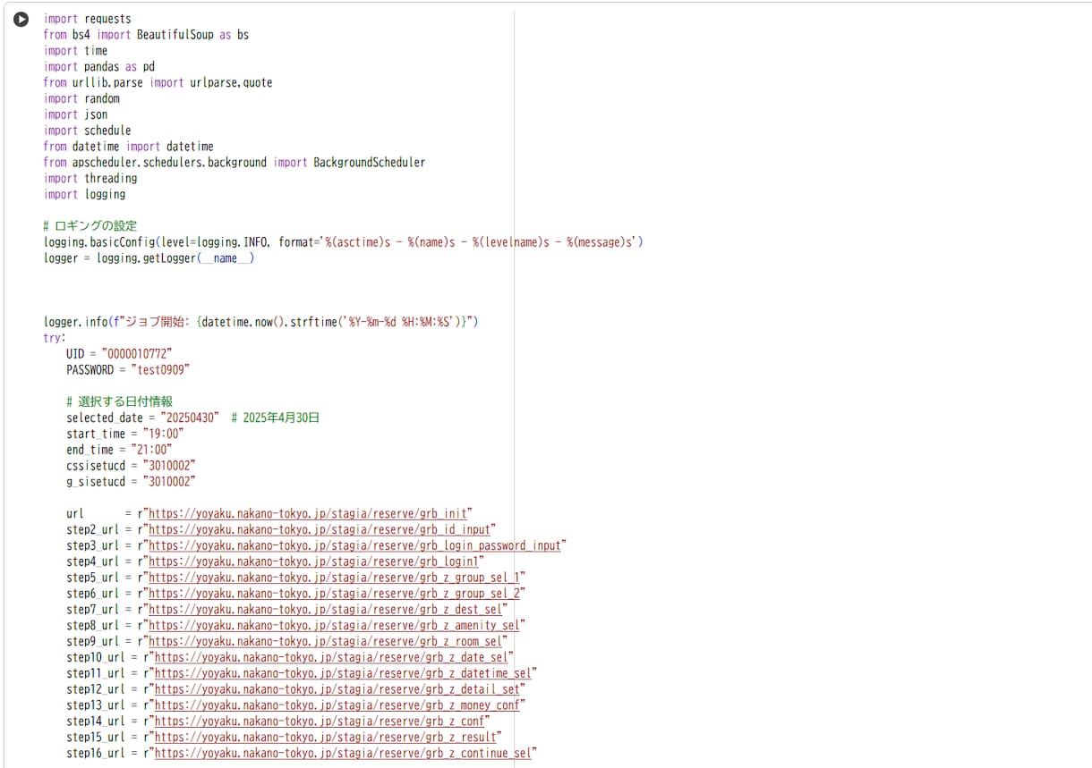Open the grb_z_money_conf URL link

point(337,705)
